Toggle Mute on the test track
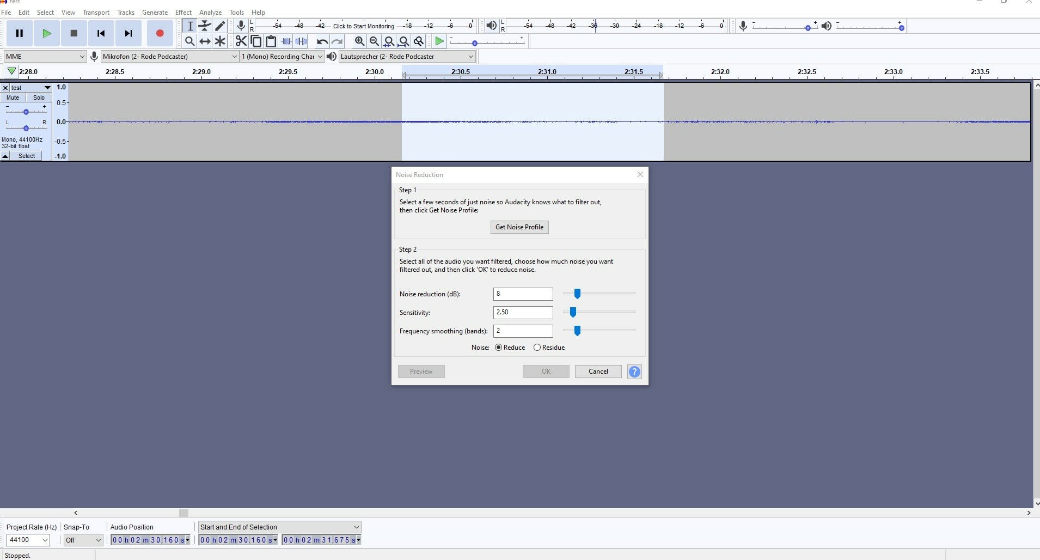 13,98
